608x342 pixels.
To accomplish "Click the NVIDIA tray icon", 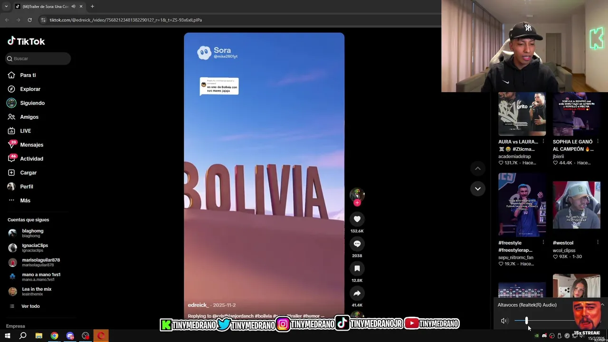I will coord(537,336).
